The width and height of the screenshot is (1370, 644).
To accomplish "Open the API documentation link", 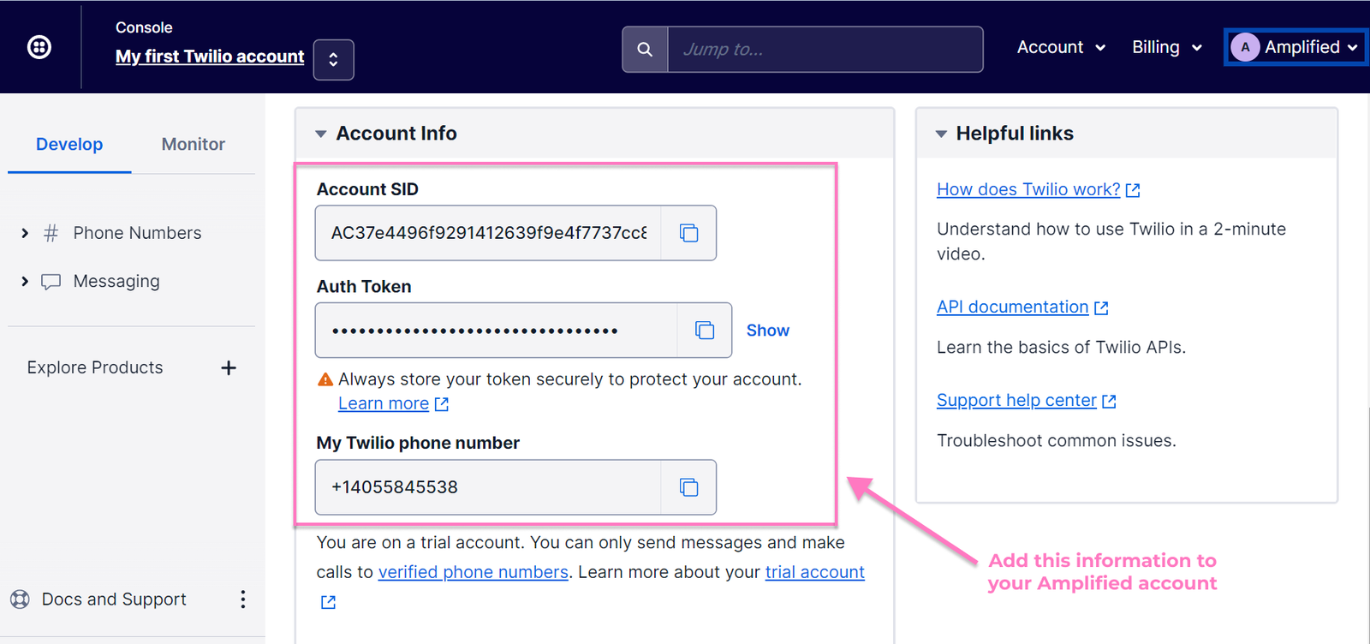I will (1012, 307).
